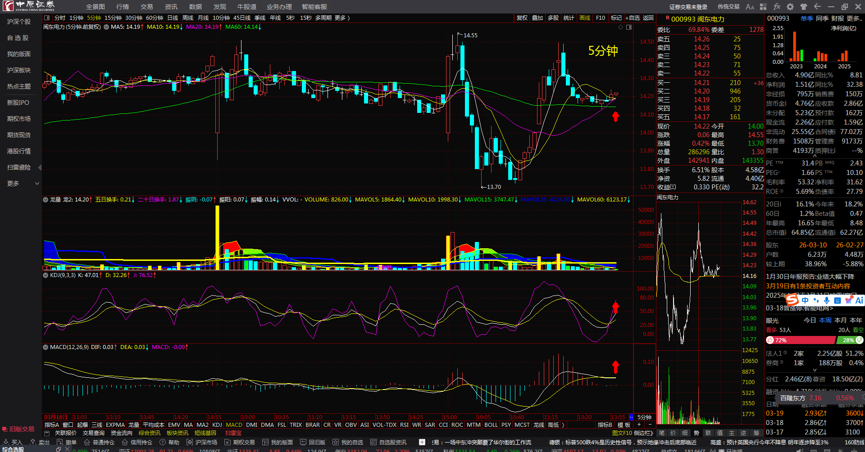The height and width of the screenshot is (452, 865).
Task: Vote 看空 bearish
Action: [858, 330]
